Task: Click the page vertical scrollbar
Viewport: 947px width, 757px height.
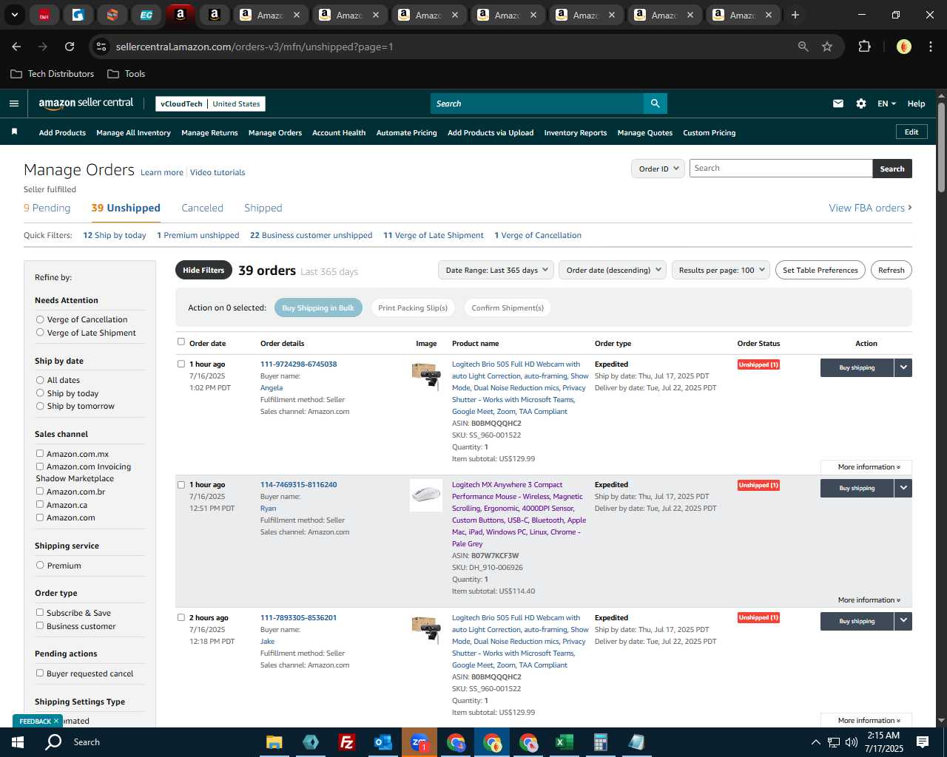Action: tap(941, 148)
